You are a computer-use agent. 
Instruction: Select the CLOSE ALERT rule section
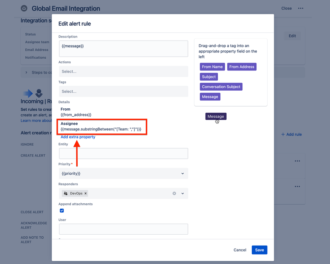pyautogui.click(x=32, y=212)
